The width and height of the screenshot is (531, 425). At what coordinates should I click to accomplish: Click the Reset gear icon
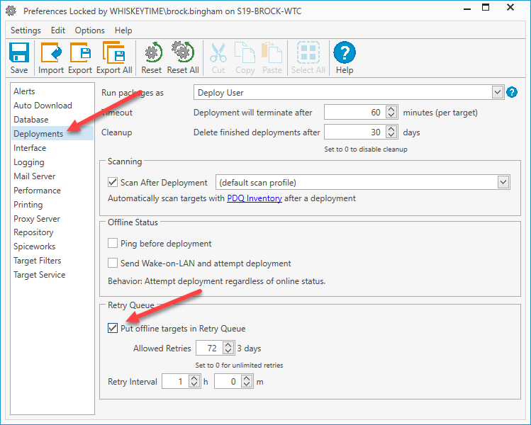pyautogui.click(x=152, y=52)
